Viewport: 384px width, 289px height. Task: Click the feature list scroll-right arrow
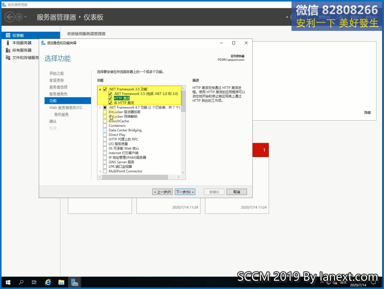click(x=179, y=177)
